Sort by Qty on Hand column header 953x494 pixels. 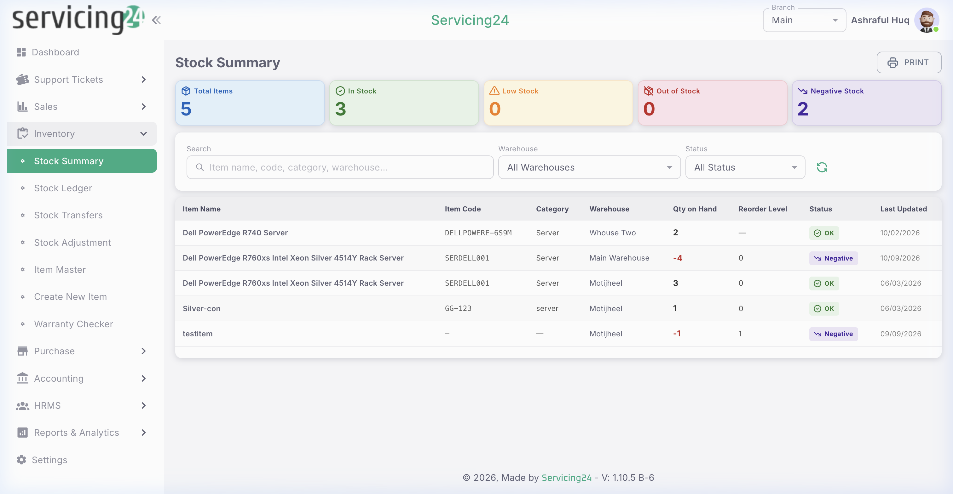694,209
